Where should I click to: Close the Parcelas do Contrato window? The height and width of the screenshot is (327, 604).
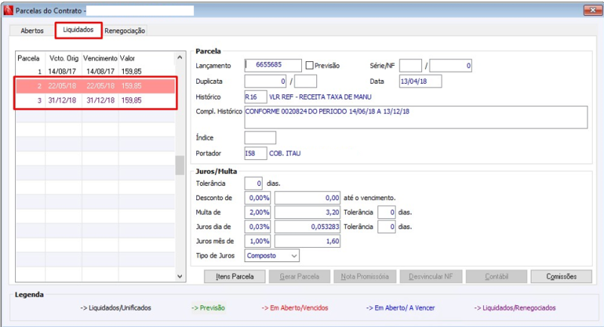[593, 10]
